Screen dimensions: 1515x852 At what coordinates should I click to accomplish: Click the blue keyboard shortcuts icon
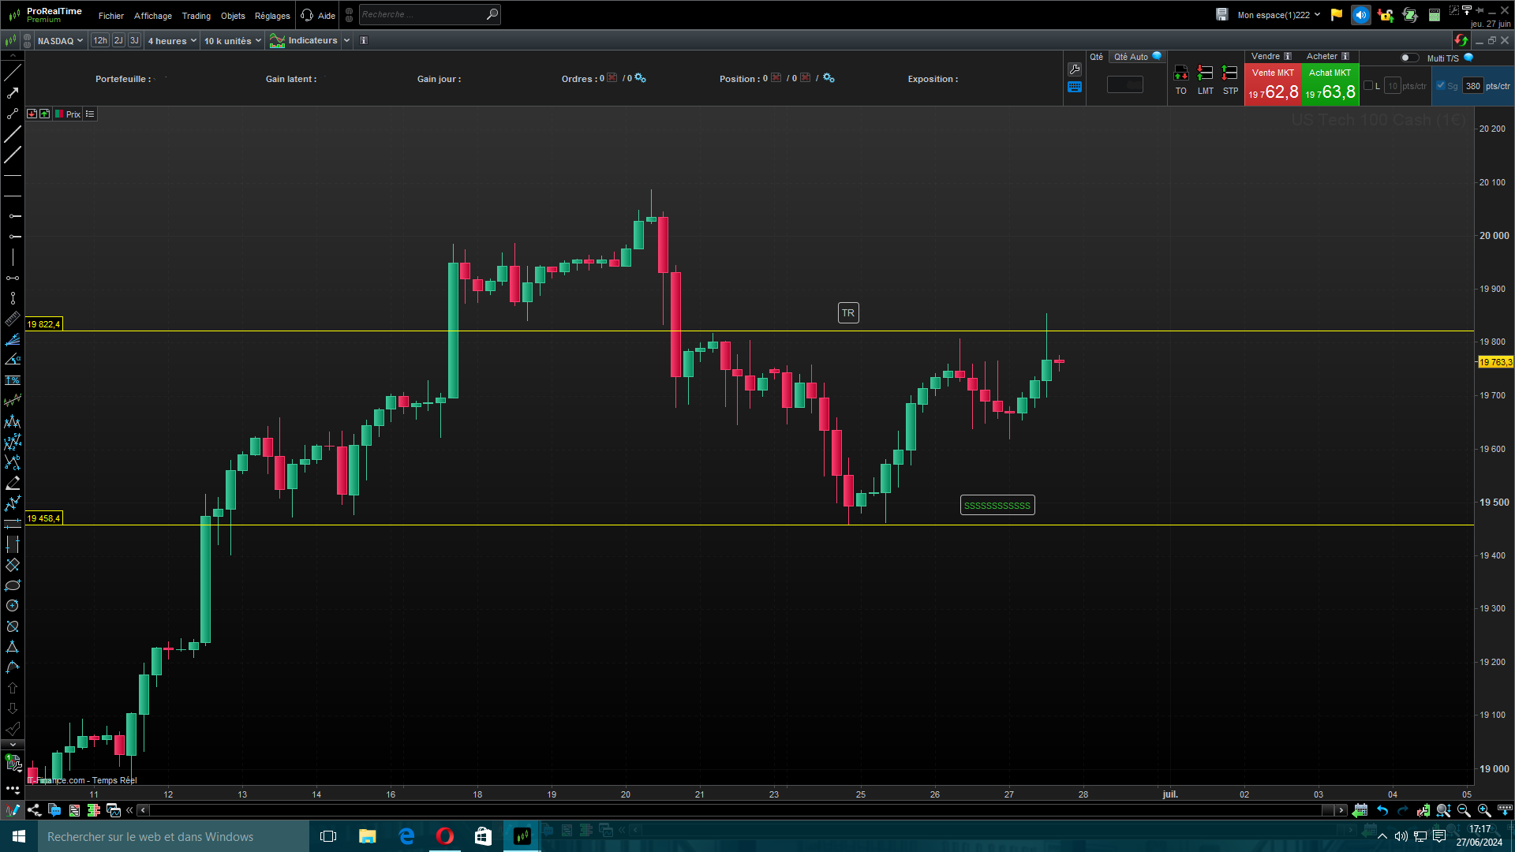(1074, 88)
